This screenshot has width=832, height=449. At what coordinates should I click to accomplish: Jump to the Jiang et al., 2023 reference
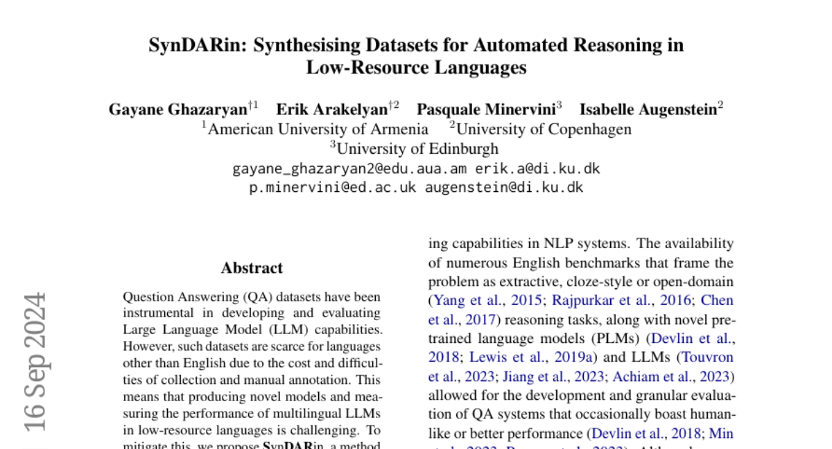click(x=552, y=376)
